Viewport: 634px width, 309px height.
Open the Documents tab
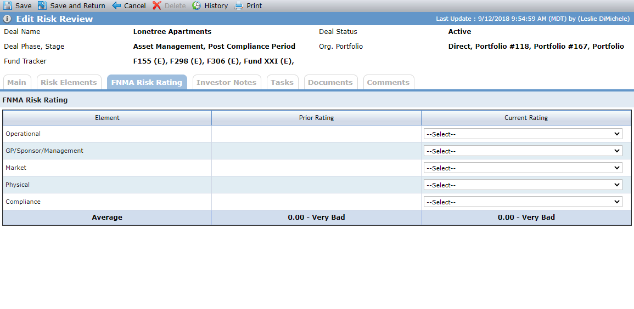click(x=330, y=82)
